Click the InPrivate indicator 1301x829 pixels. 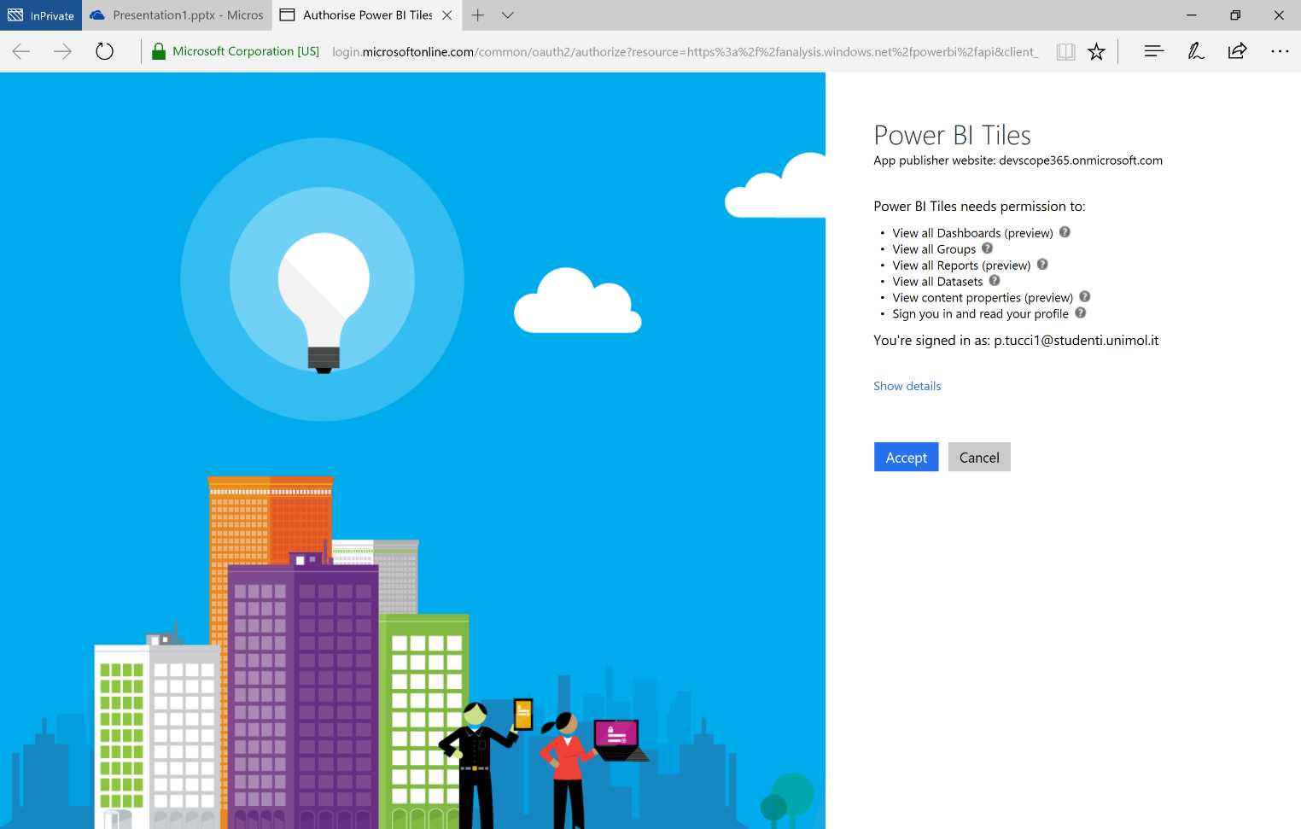tap(40, 15)
